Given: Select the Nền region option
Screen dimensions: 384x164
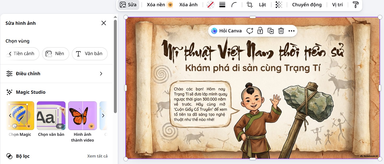Looking at the screenshot, I should tap(55, 54).
